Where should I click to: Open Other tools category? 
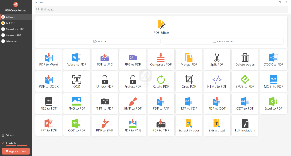click(x=16, y=41)
